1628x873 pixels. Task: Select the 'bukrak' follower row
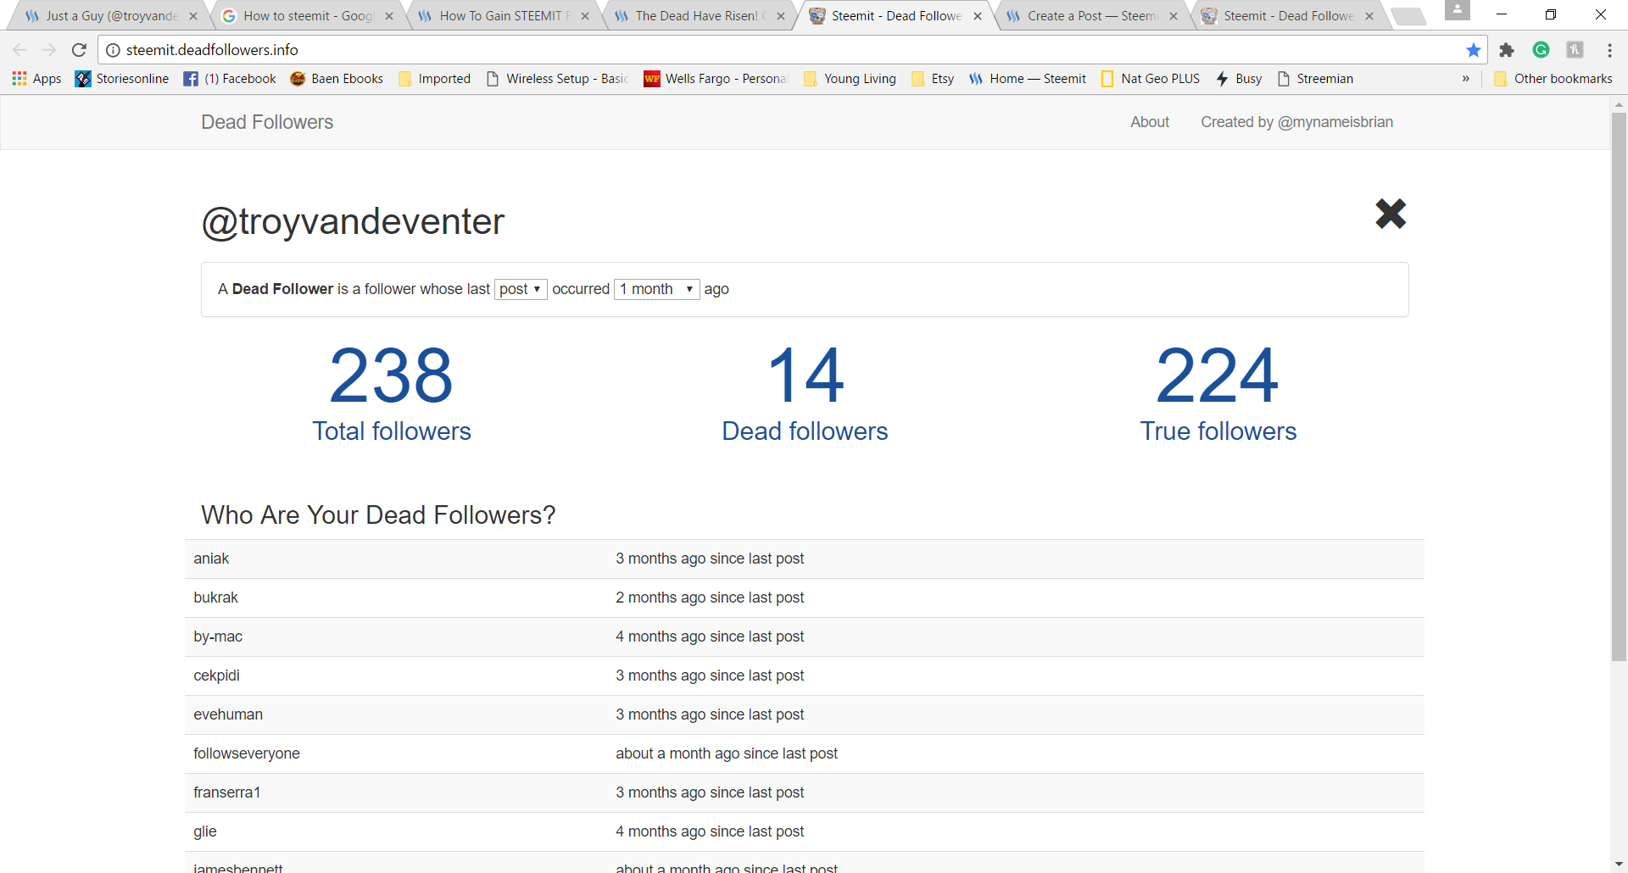point(805,598)
